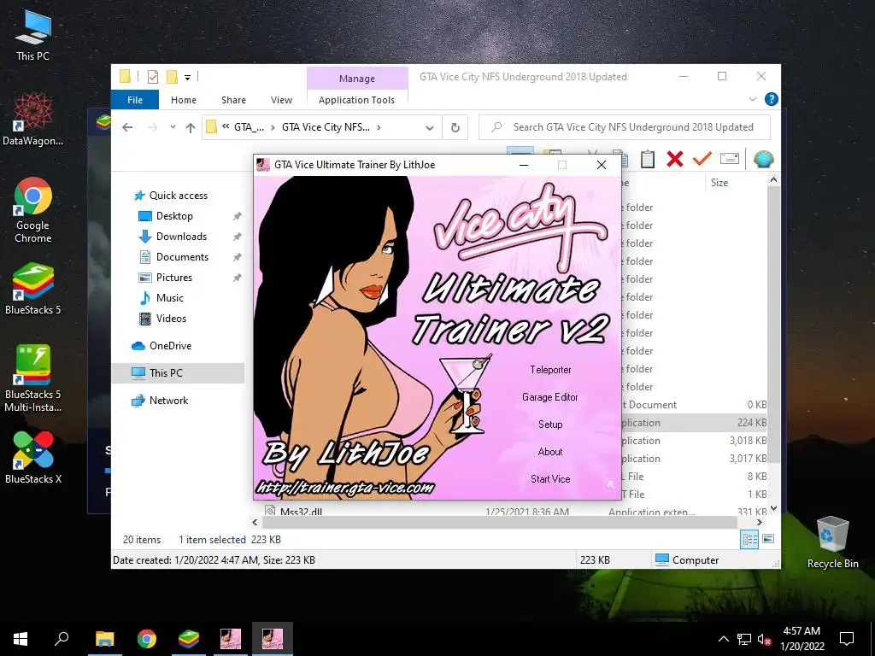Expand the address bar history dropdown
This screenshot has height=656, width=875.
point(429,128)
